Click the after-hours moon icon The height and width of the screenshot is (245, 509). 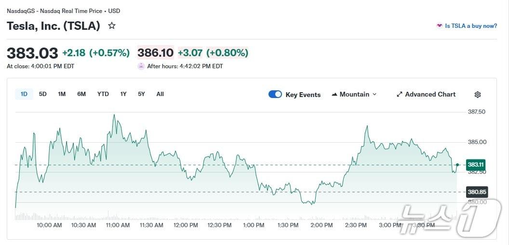coord(141,66)
